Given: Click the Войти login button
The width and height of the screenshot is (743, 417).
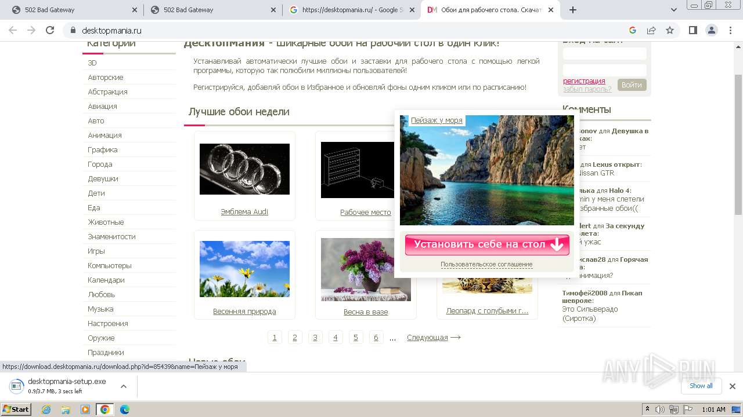Looking at the screenshot, I should coord(632,85).
